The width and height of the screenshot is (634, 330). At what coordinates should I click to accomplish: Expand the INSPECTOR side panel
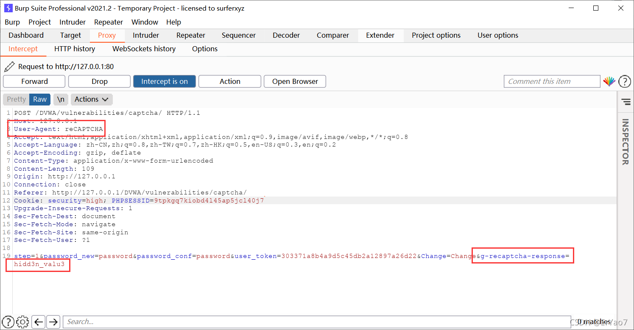(x=626, y=141)
